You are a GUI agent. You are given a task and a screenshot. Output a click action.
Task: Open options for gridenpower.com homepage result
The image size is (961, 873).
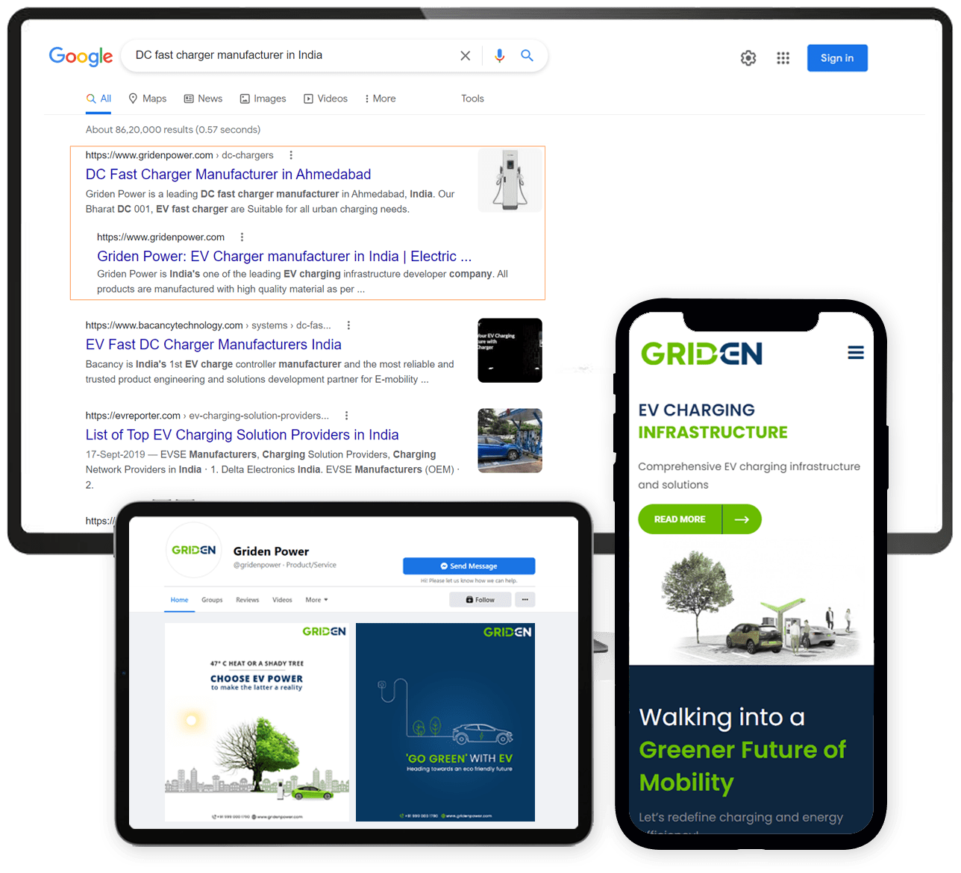242,237
